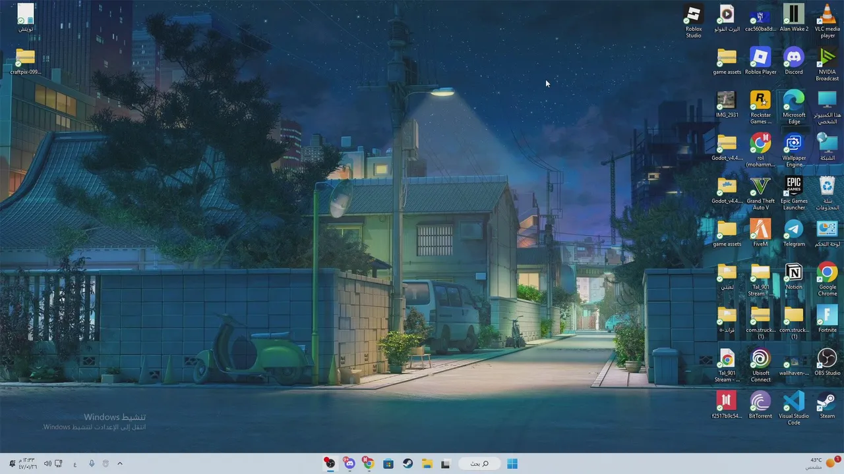Open Steam from the taskbar
The height and width of the screenshot is (474, 844).
point(407,463)
